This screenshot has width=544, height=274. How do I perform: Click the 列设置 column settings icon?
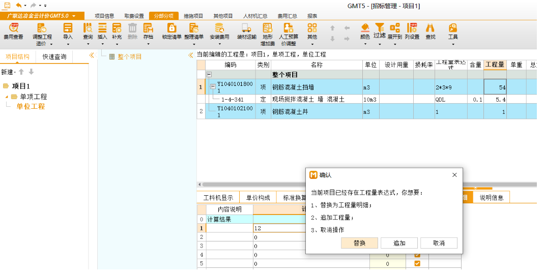click(x=412, y=28)
